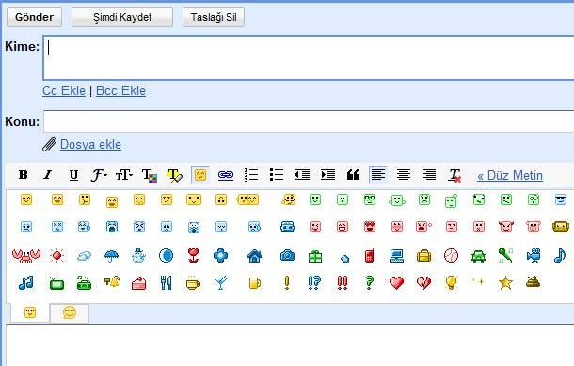This screenshot has width=574, height=366.
Task: Center align the text
Action: (404, 175)
